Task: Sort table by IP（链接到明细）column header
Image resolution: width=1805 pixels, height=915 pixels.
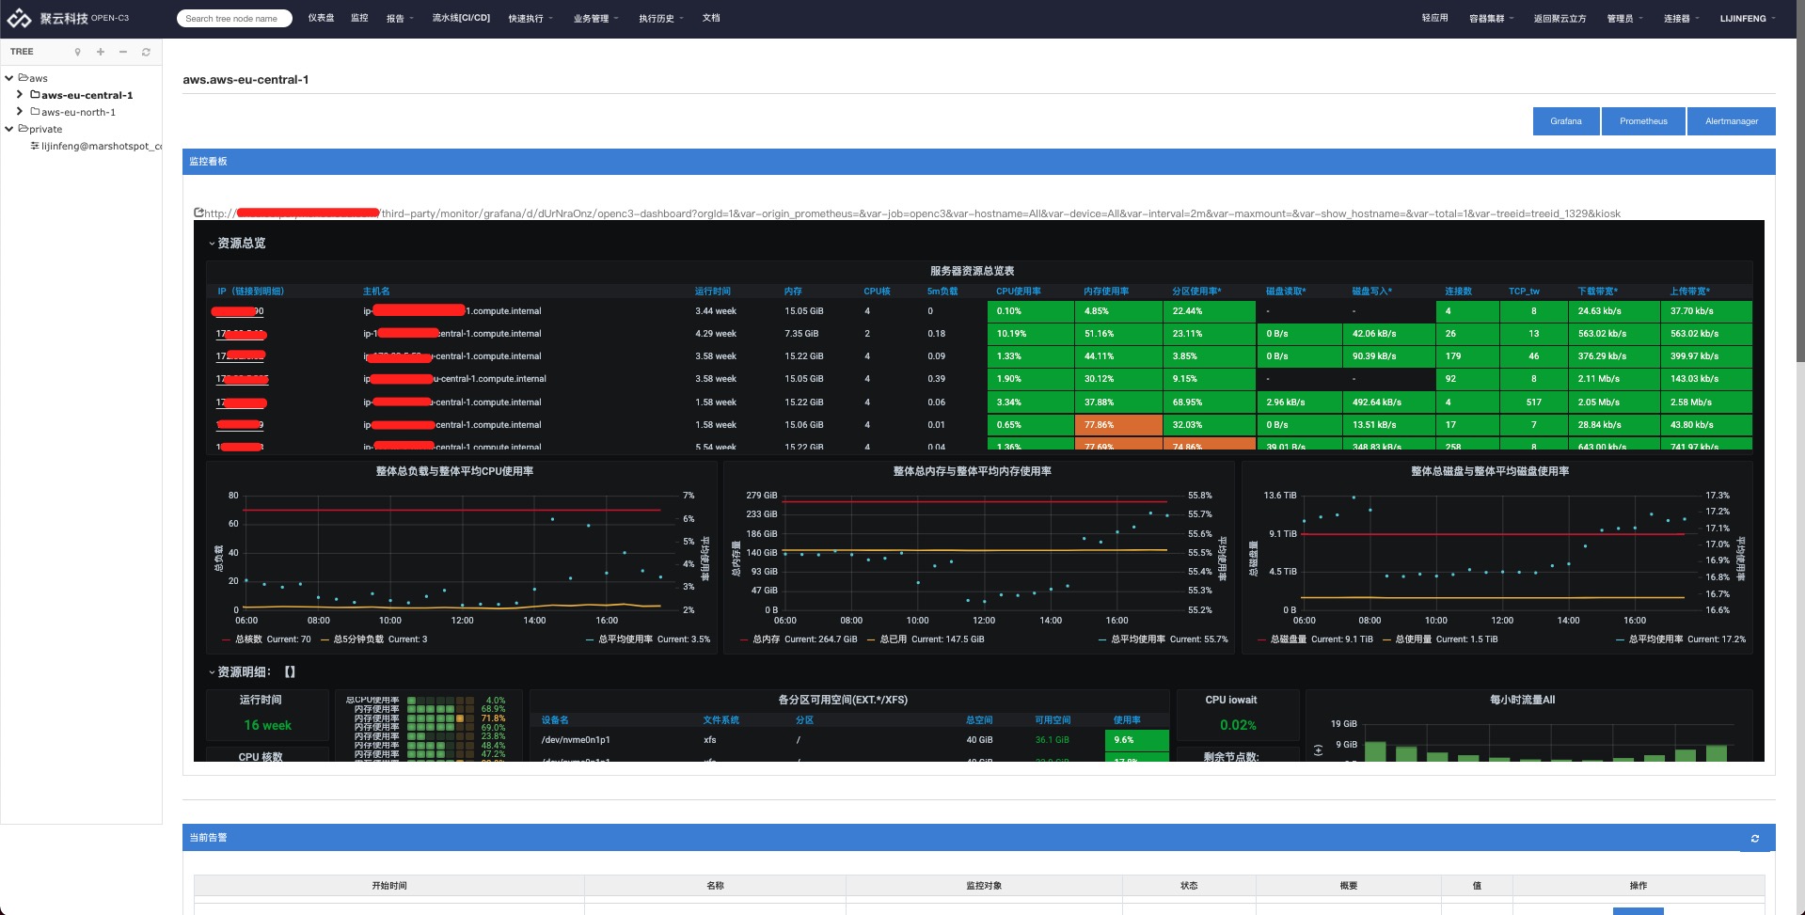Action: (x=250, y=292)
